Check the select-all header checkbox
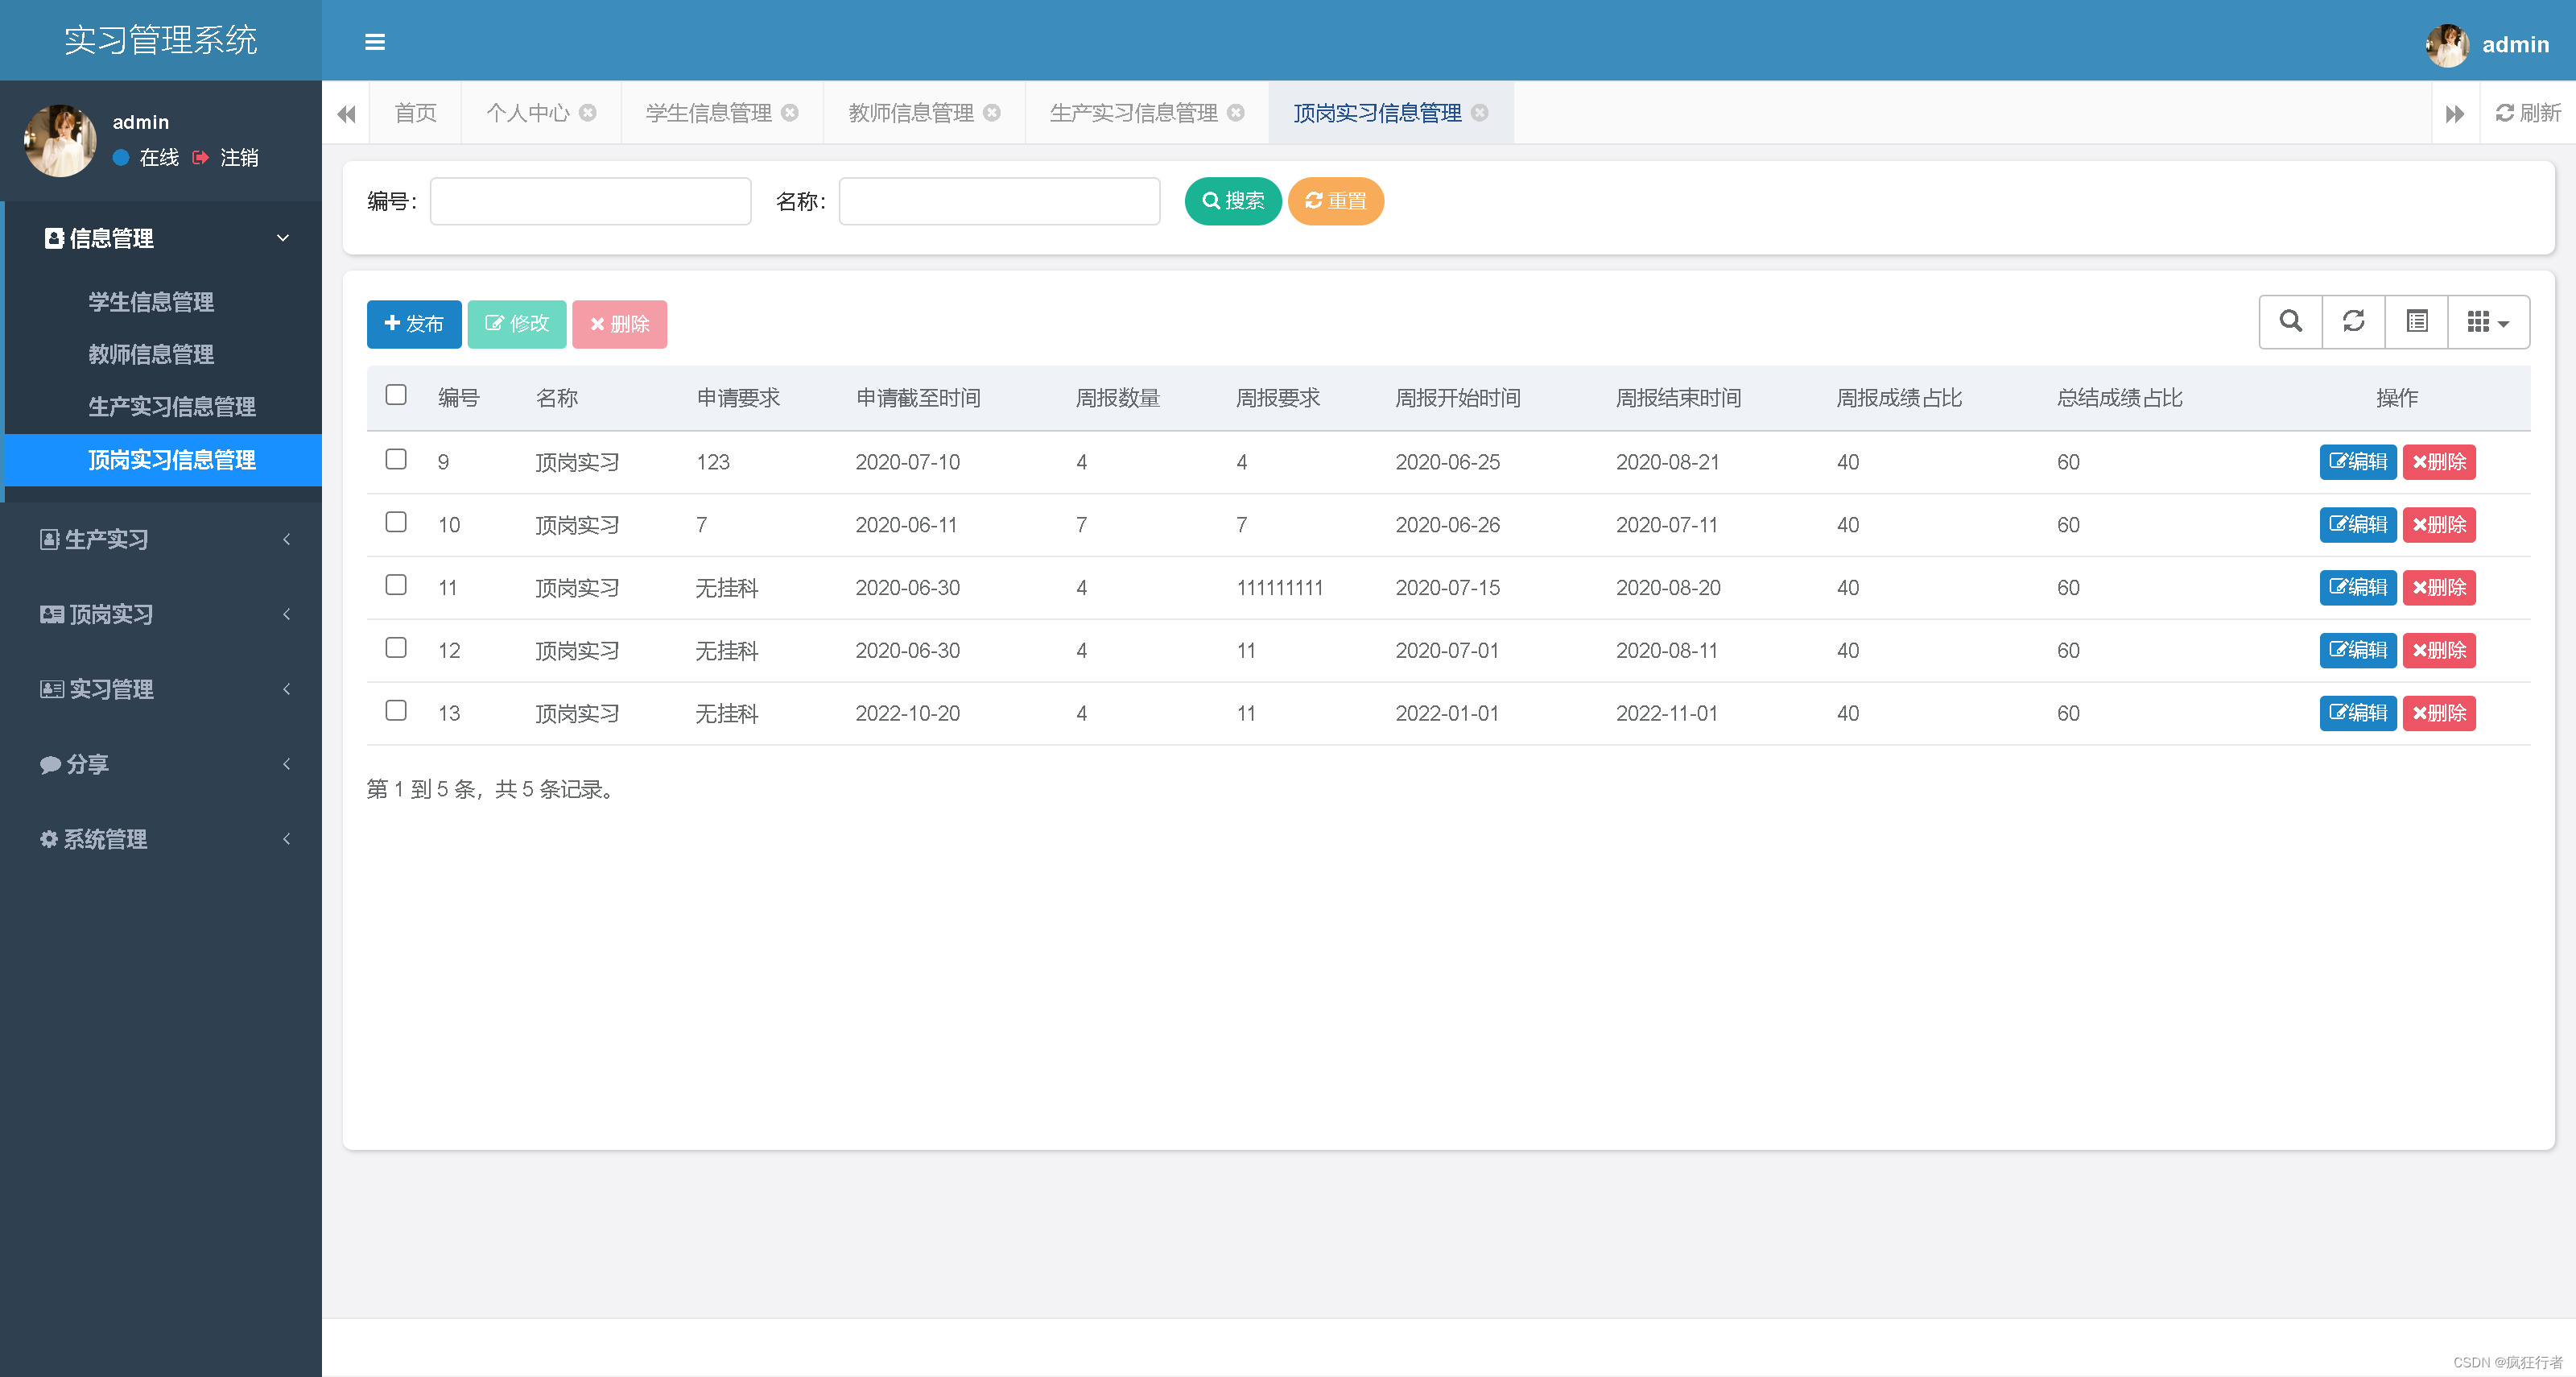The width and height of the screenshot is (2576, 1377). tap(396, 395)
